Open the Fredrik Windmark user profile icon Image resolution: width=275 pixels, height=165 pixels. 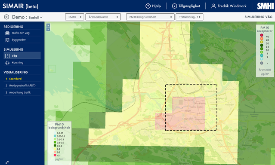[x=213, y=6]
